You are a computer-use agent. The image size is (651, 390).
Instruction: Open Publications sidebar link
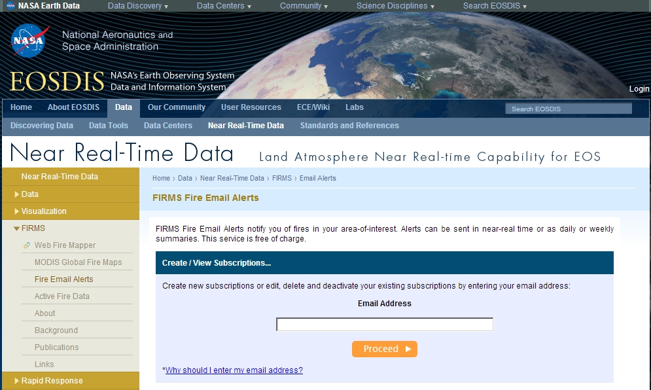pyautogui.click(x=56, y=347)
